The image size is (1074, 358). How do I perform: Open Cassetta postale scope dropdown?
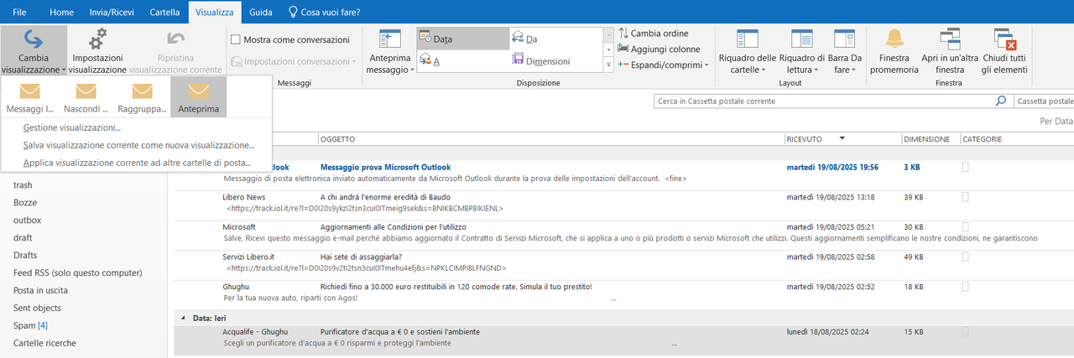(1043, 101)
